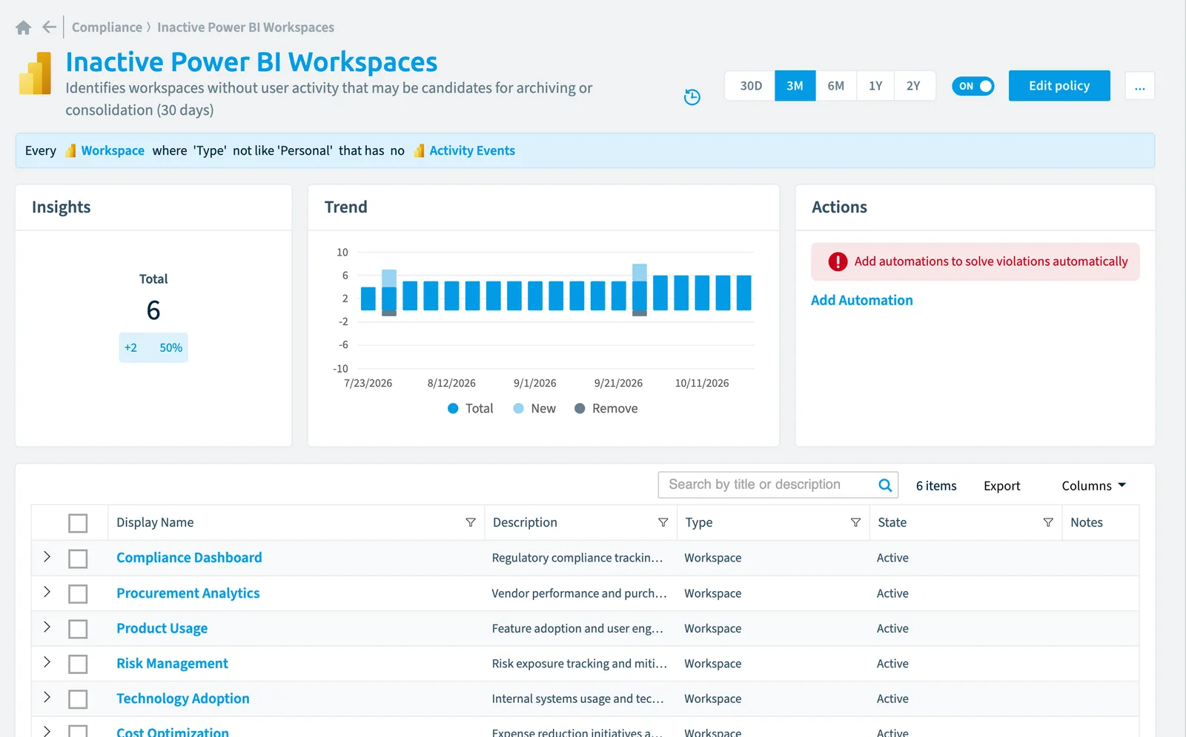Expand the Technology Adoption row

[x=47, y=697]
